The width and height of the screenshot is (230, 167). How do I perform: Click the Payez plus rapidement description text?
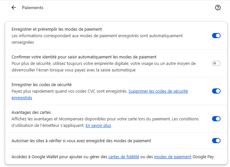[69, 91]
